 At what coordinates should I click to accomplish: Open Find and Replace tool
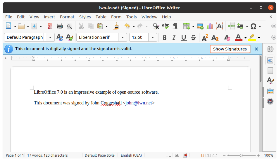pos(156,26)
